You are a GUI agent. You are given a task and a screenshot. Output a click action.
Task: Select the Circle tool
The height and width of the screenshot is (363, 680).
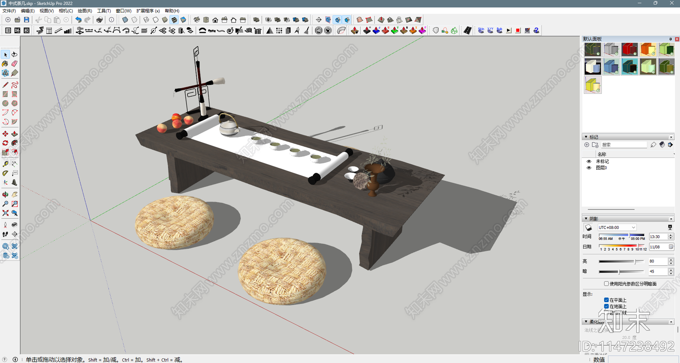point(6,103)
